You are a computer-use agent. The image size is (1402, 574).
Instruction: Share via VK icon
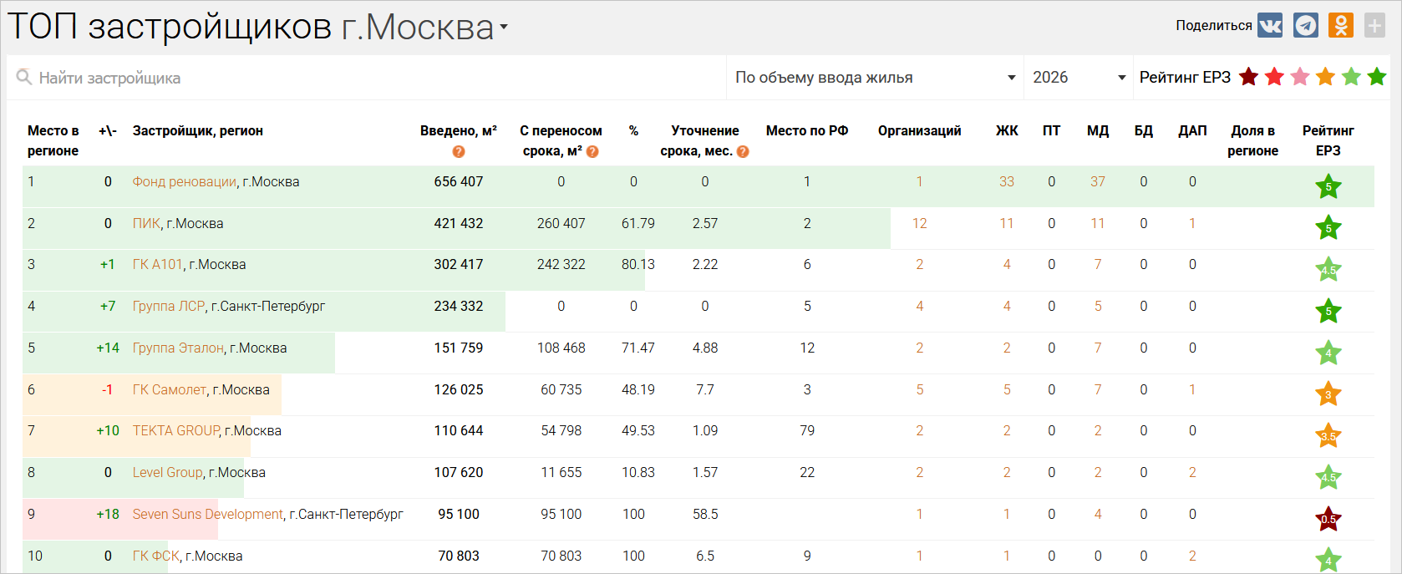click(1270, 26)
